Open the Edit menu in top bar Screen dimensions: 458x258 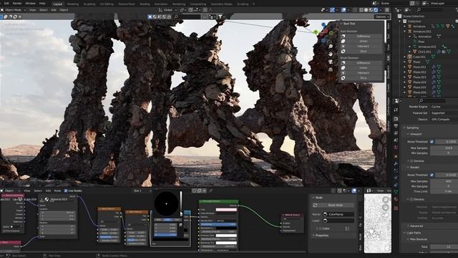[6, 3]
